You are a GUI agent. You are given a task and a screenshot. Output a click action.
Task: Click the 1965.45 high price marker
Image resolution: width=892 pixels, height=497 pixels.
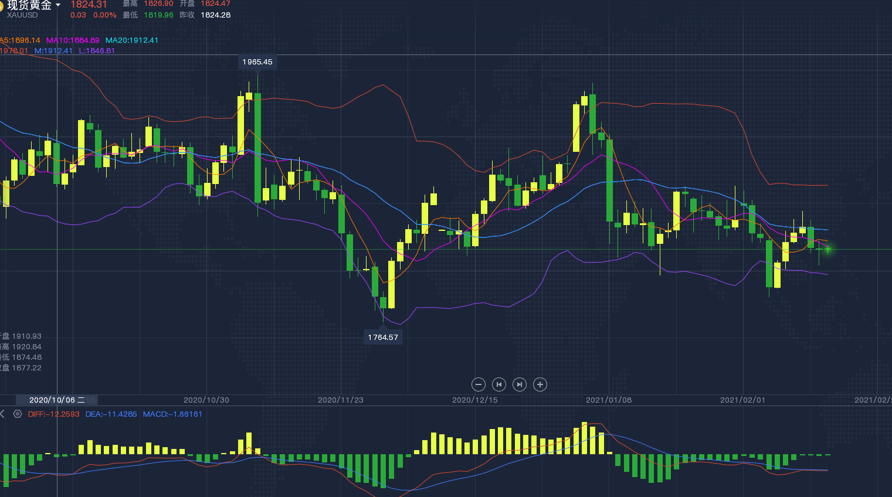(257, 62)
